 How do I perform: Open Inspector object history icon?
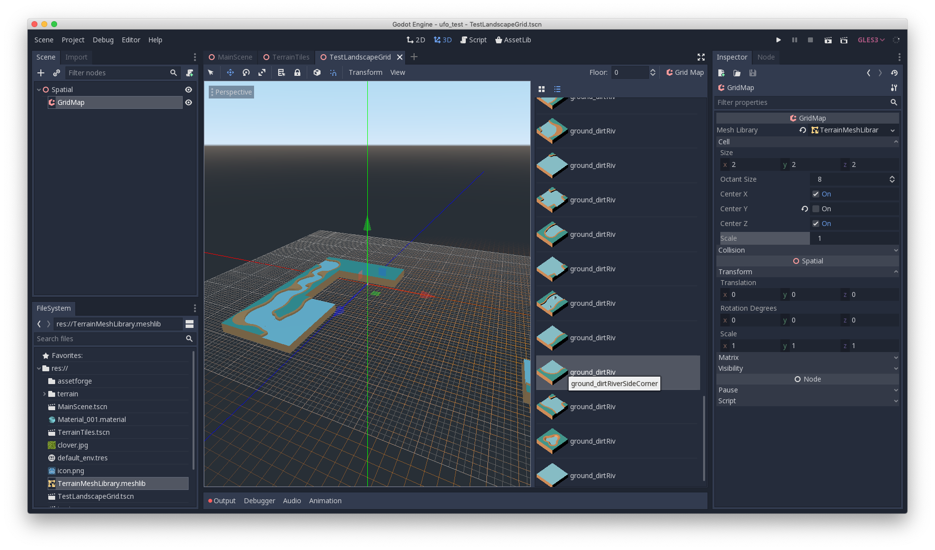pos(894,73)
